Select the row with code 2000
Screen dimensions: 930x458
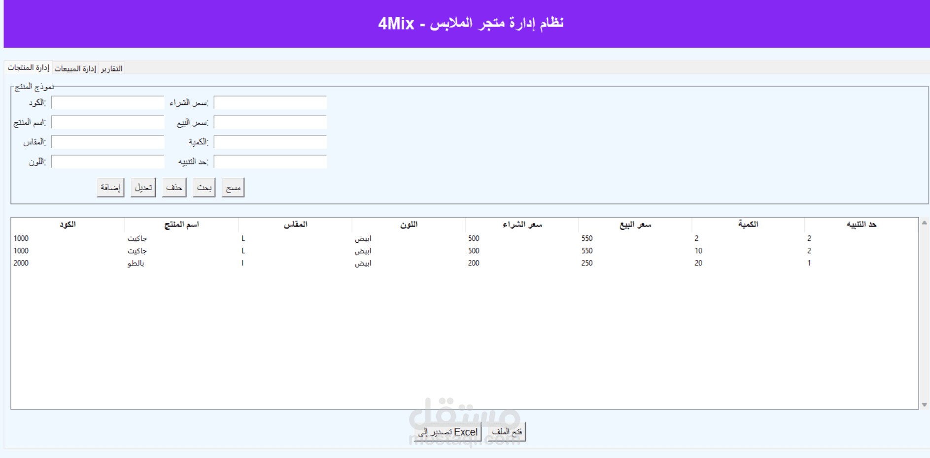click(464, 263)
